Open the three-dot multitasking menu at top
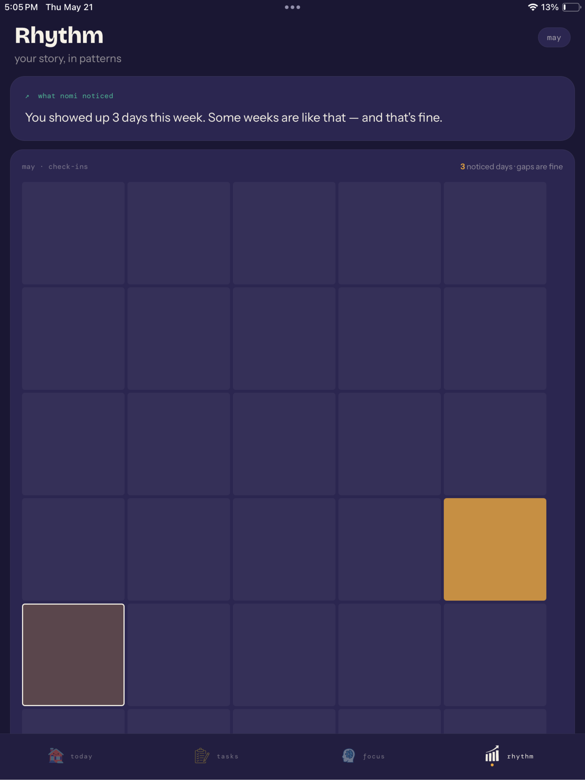This screenshot has width=585, height=780. click(x=292, y=7)
